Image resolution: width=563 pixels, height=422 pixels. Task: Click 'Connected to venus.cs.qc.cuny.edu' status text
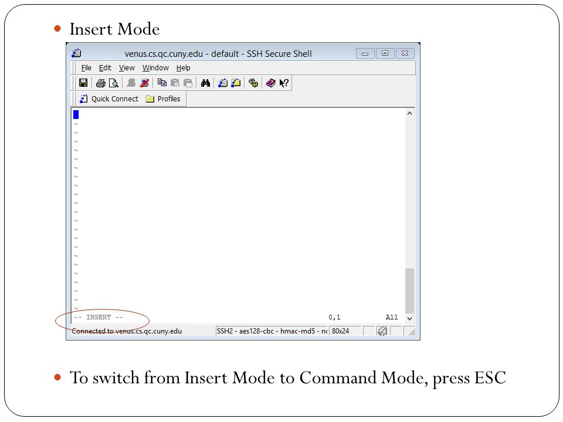click(127, 331)
